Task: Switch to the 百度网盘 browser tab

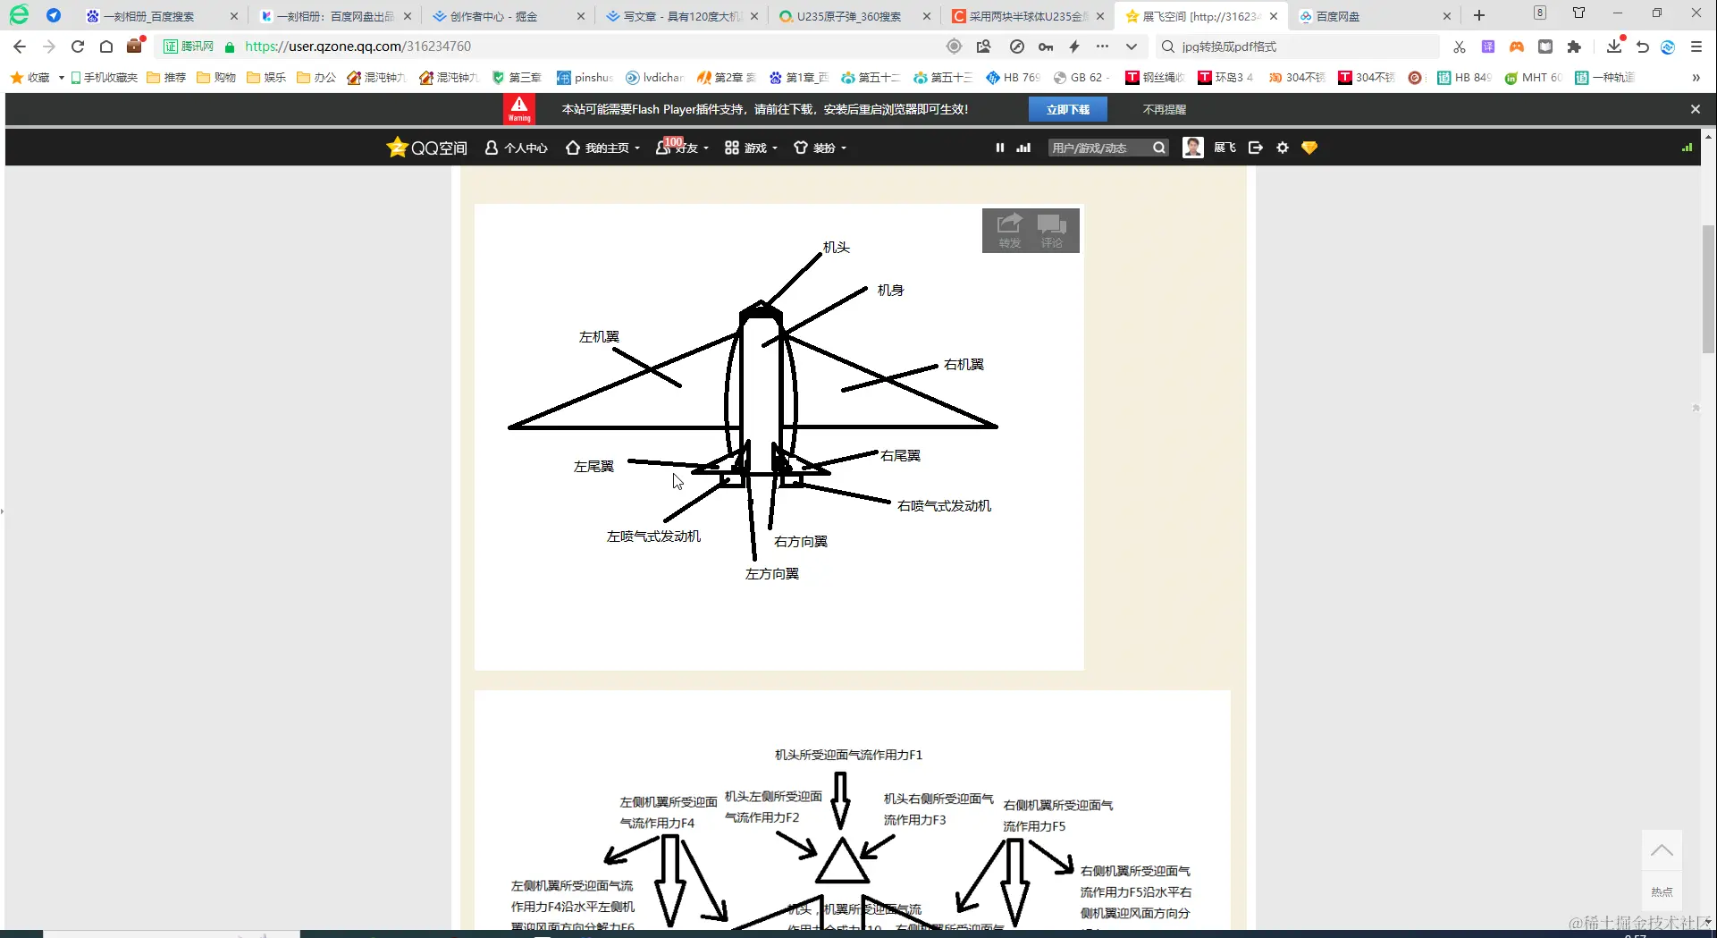Action: (x=1339, y=15)
